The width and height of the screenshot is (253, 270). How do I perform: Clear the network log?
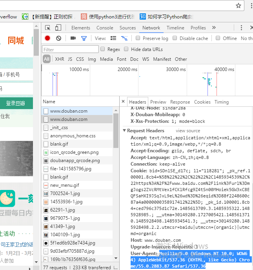(59, 38)
